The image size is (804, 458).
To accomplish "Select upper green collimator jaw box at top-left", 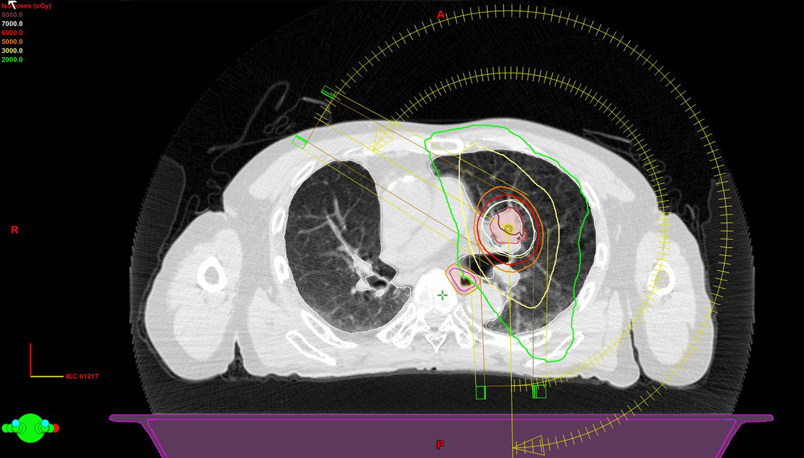I will pyautogui.click(x=328, y=93).
